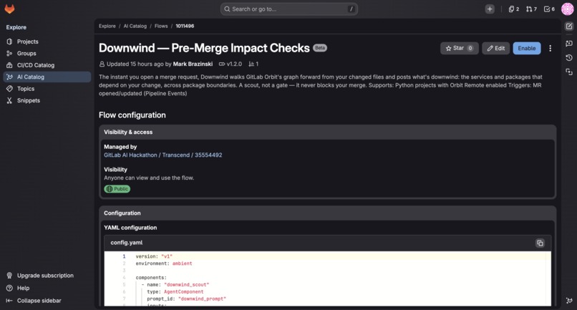Click the bottom-right Duo agent icon

569,301
